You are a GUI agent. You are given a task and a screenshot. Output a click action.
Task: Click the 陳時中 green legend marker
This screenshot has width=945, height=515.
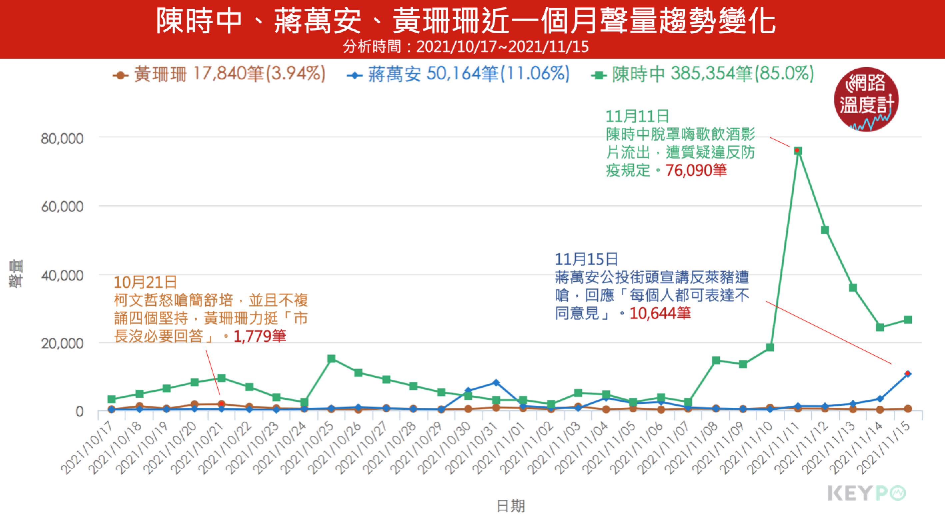[599, 76]
